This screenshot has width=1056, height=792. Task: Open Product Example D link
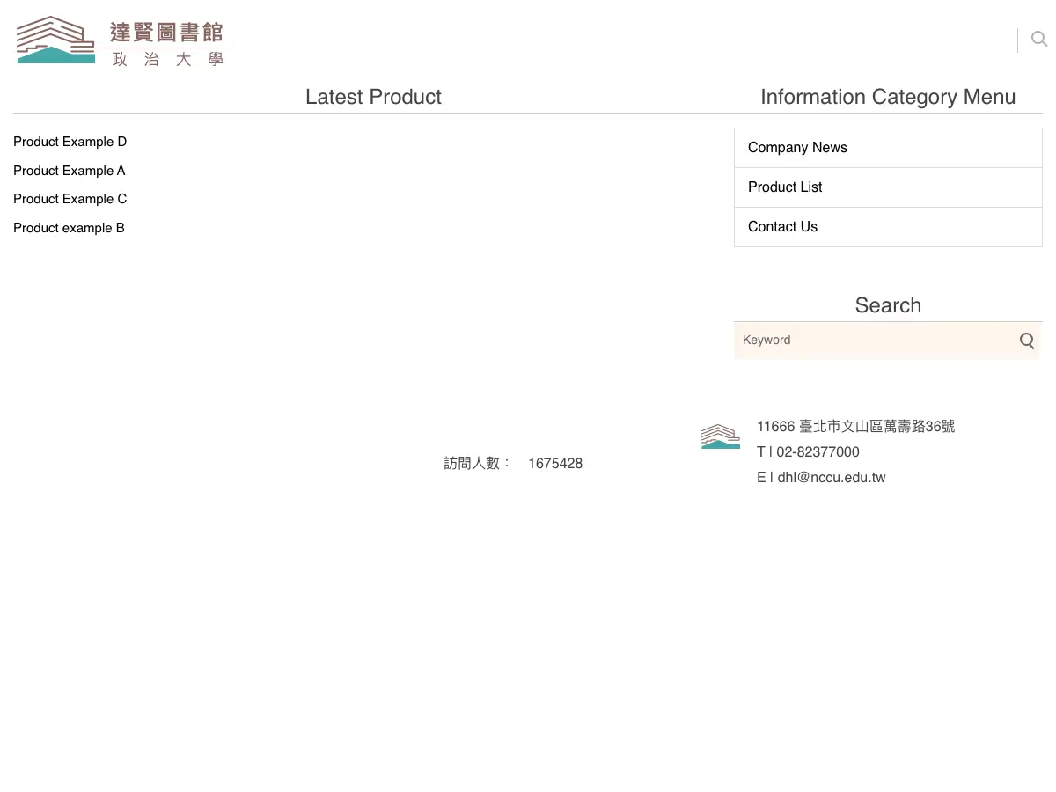(70, 142)
